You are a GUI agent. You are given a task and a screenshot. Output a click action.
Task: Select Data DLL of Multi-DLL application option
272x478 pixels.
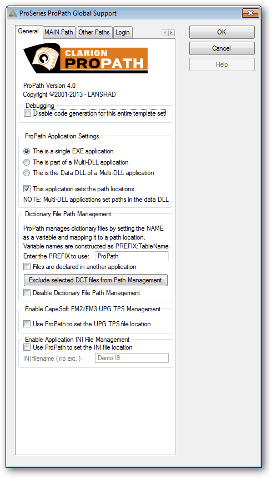pos(27,173)
